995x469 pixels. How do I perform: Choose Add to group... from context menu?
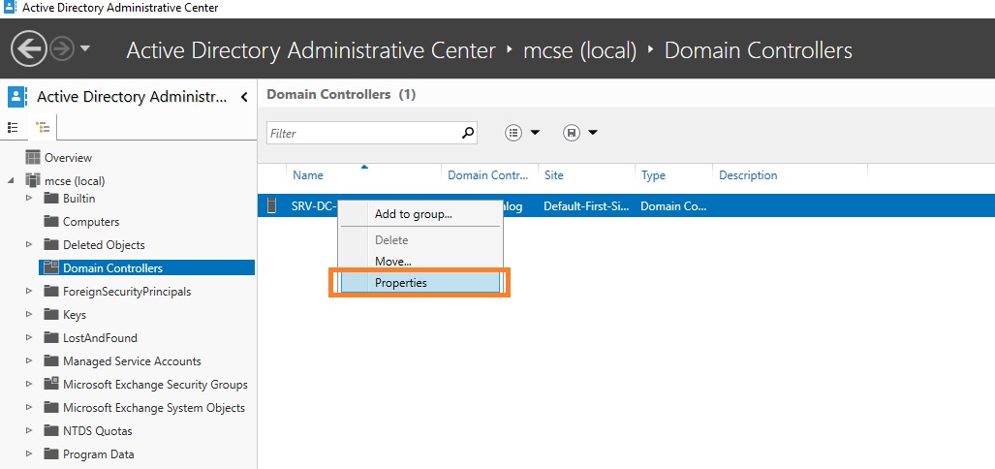tap(413, 214)
